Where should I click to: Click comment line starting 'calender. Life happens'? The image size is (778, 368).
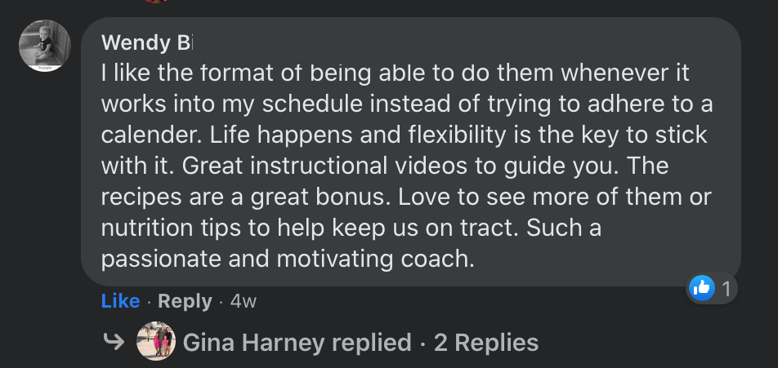[x=404, y=135]
